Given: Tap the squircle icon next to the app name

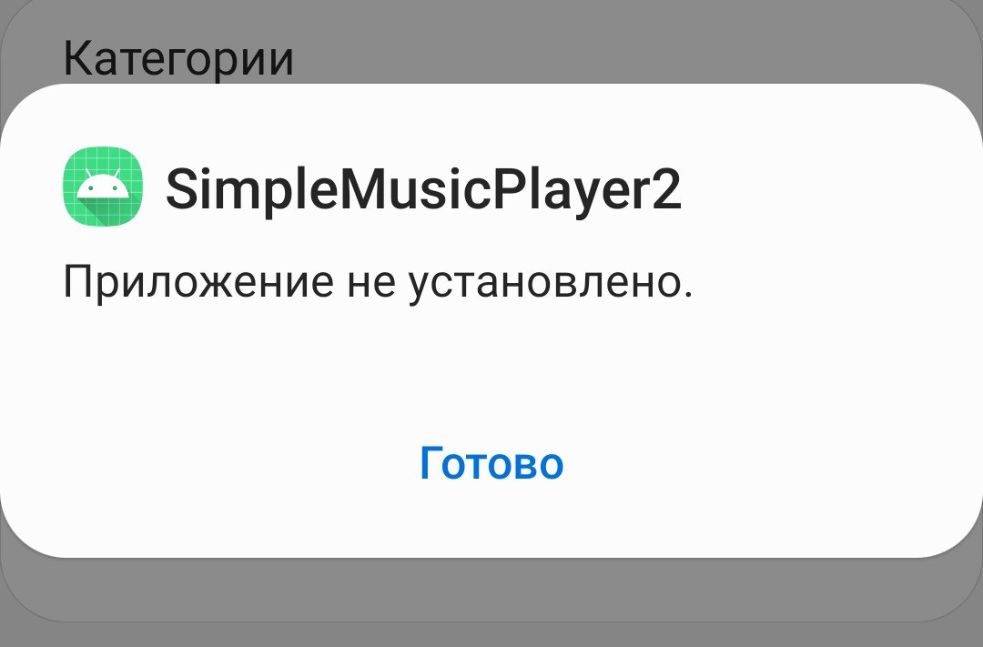Looking at the screenshot, I should pos(103,187).
